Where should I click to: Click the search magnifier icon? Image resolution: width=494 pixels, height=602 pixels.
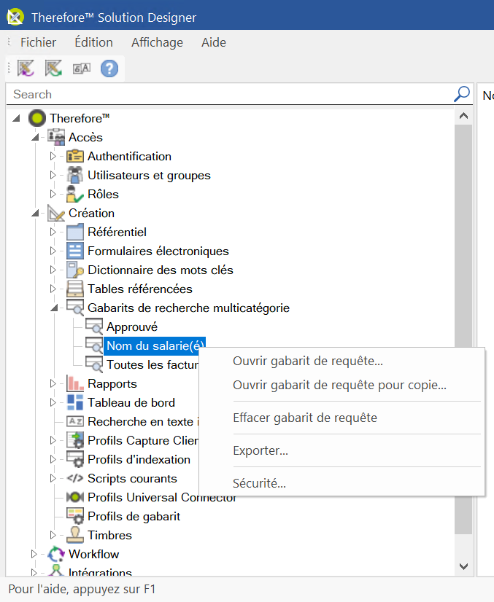[x=462, y=94]
